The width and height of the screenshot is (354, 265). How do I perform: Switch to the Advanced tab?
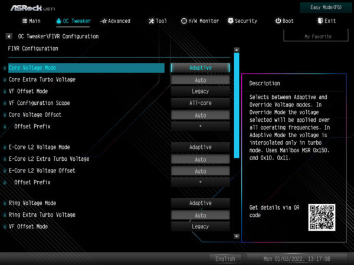(x=115, y=21)
